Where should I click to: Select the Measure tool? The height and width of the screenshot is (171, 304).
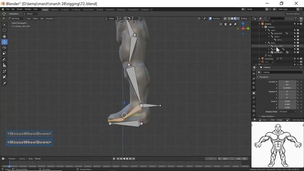4,65
